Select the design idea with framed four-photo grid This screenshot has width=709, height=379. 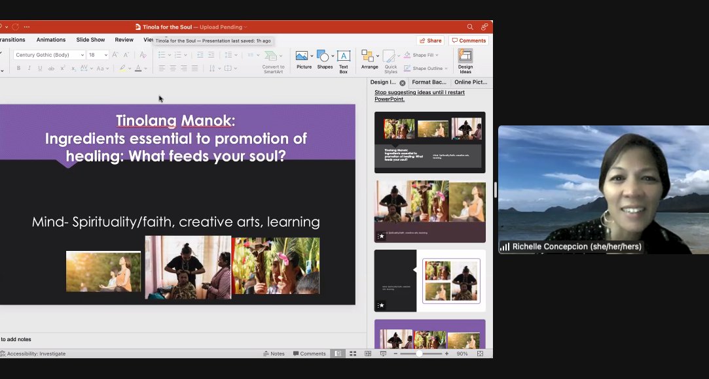click(x=430, y=280)
